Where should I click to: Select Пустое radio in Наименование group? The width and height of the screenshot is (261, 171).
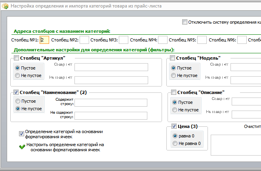pyautogui.click(x=18, y=101)
